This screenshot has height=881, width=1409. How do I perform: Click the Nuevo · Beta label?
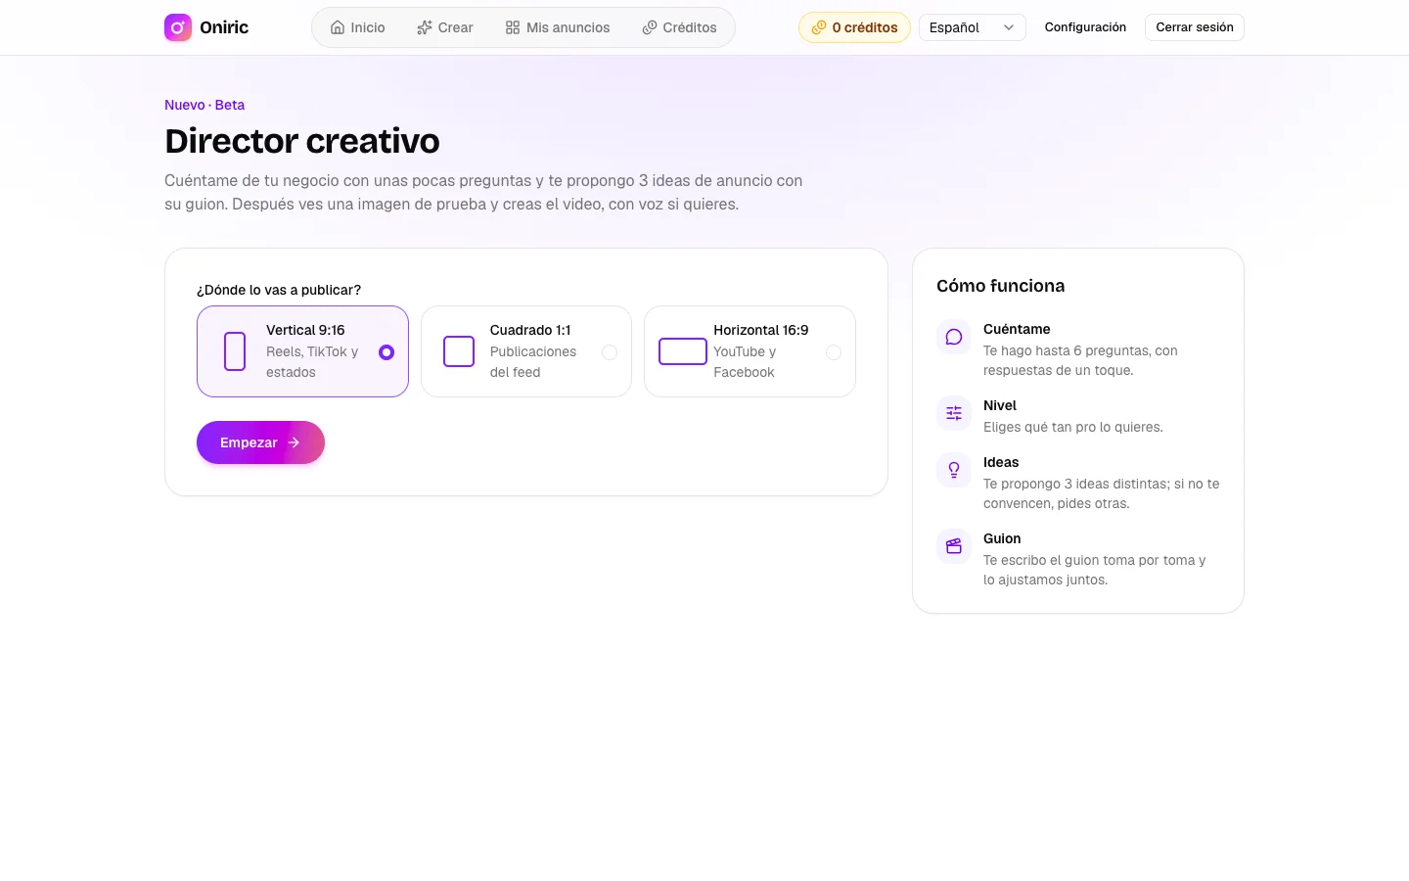click(205, 105)
